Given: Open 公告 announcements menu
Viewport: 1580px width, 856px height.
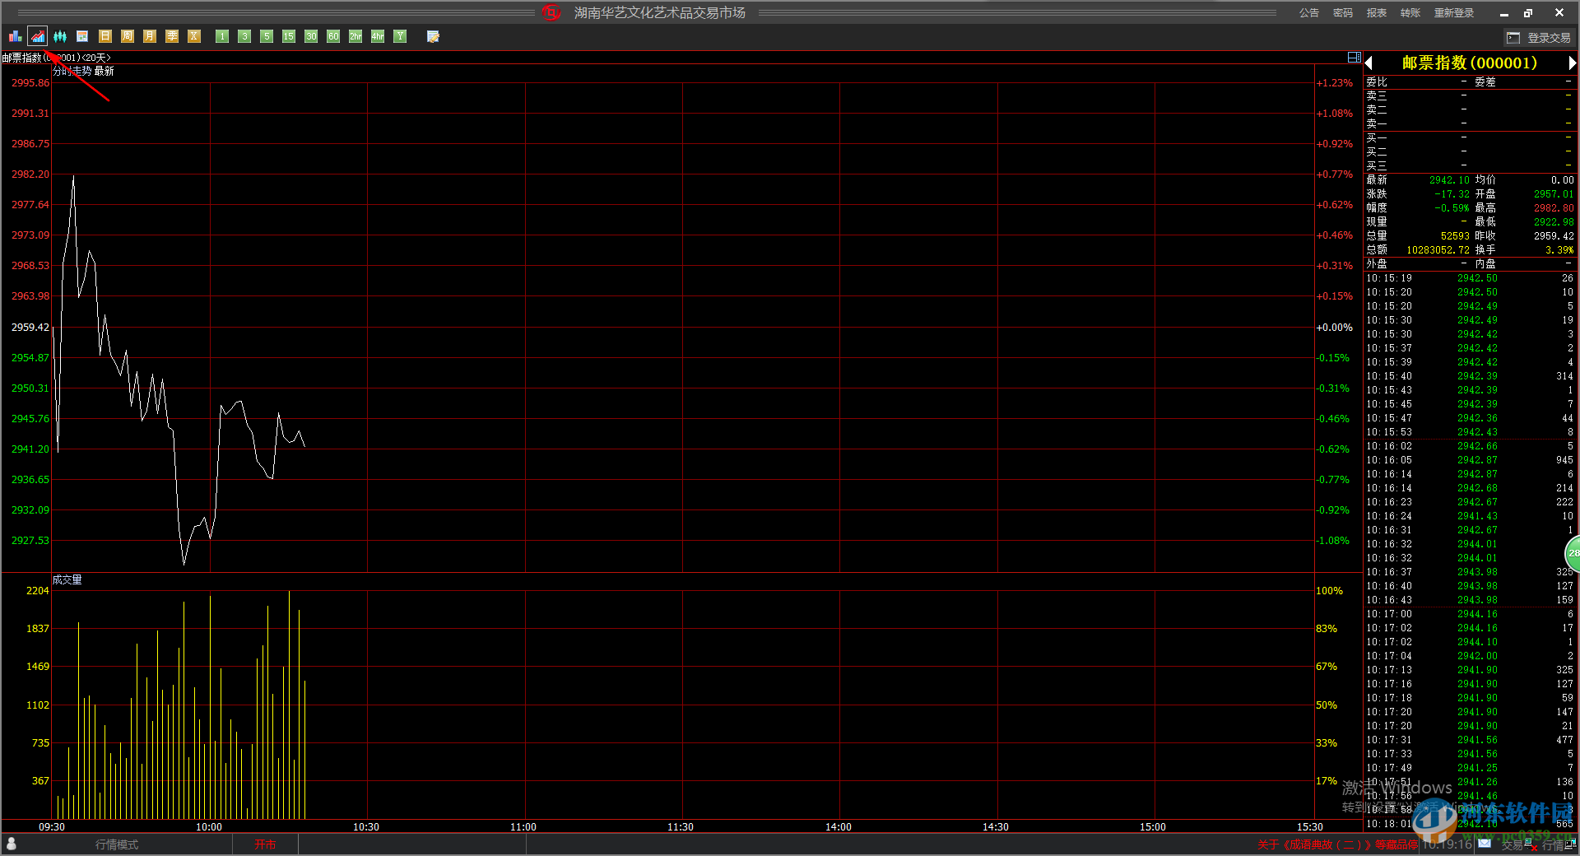Looking at the screenshot, I should click(1309, 13).
